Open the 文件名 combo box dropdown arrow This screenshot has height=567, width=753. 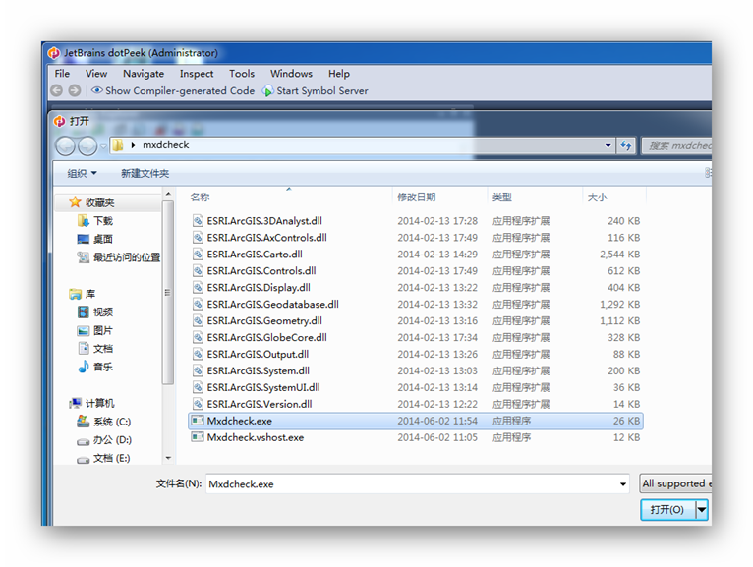(x=623, y=483)
